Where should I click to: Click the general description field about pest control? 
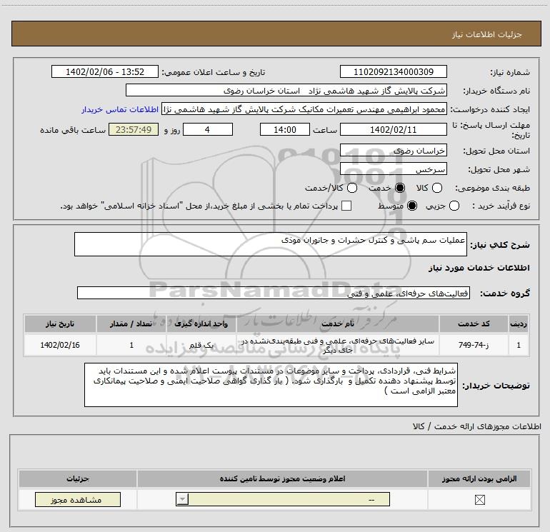(271, 244)
